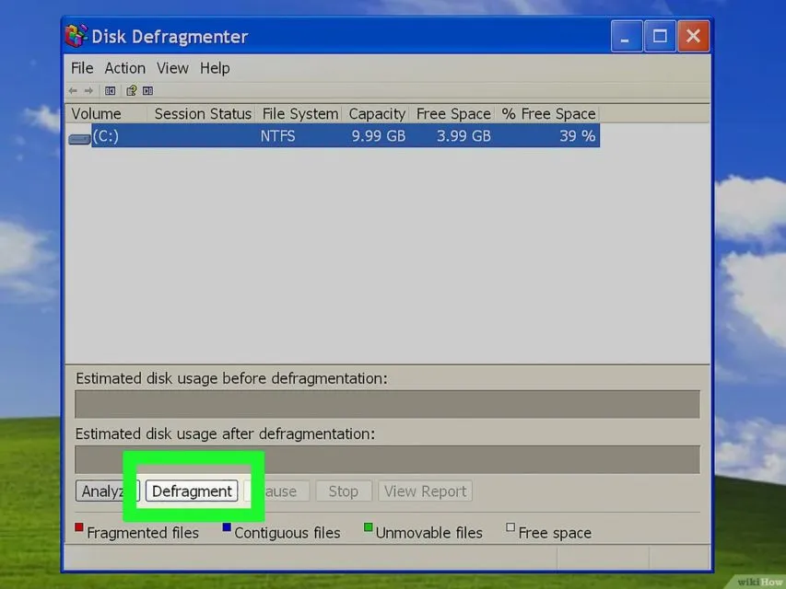Click the usage-before-defragmentation display bar
Image resolution: width=786 pixels, height=589 pixels.
[387, 404]
